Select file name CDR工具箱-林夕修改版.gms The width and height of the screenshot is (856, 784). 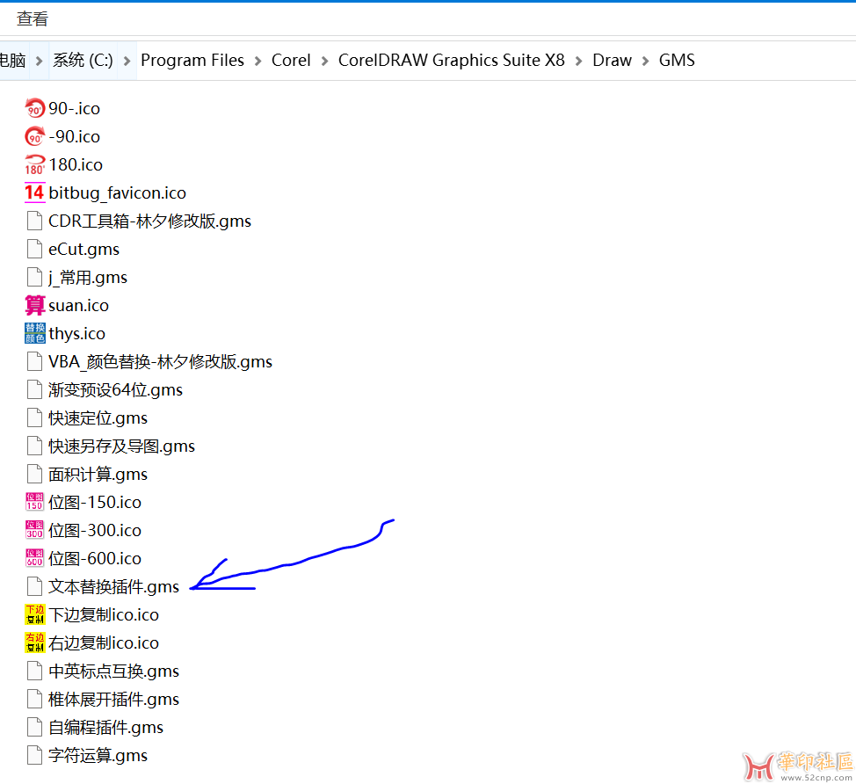click(x=149, y=221)
